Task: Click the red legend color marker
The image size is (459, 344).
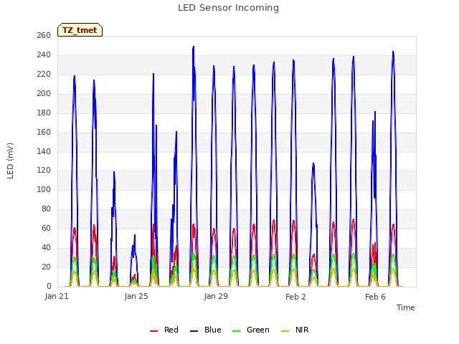Action: [153, 331]
